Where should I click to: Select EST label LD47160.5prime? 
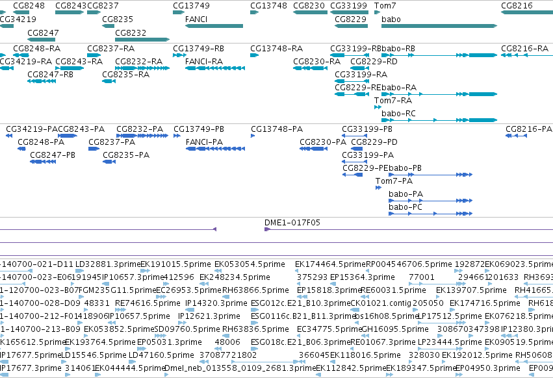click(162, 355)
